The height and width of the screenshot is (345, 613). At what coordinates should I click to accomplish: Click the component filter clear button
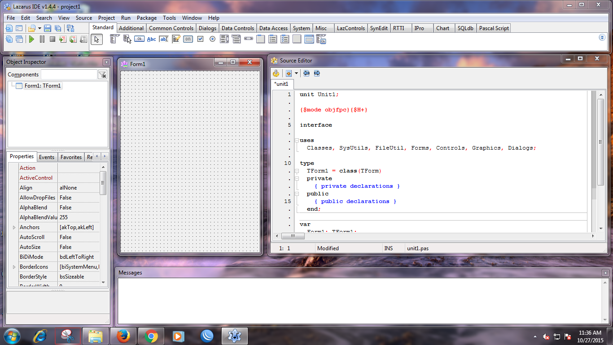102,75
